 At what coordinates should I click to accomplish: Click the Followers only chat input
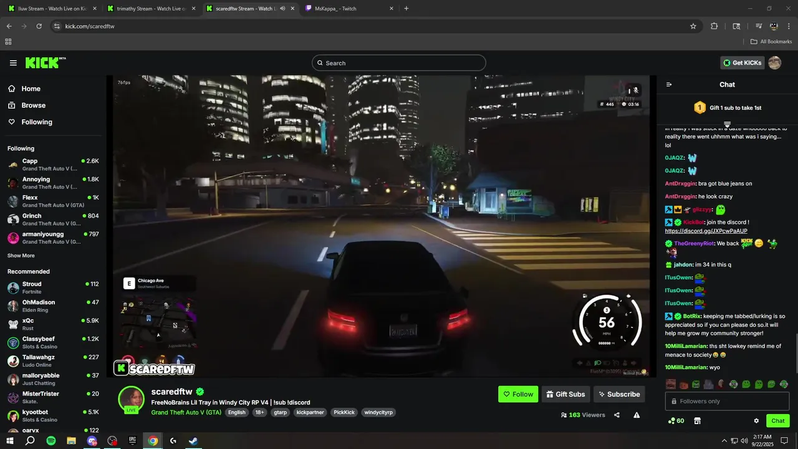(728, 401)
